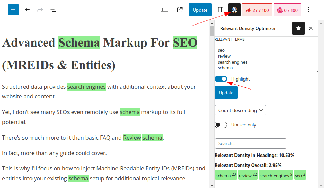This screenshot has height=188, width=324.
Task: Open the 0 / 100 content AI score
Action: [287, 10]
